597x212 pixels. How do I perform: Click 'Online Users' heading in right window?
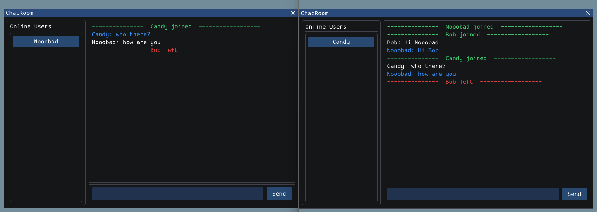(326, 27)
